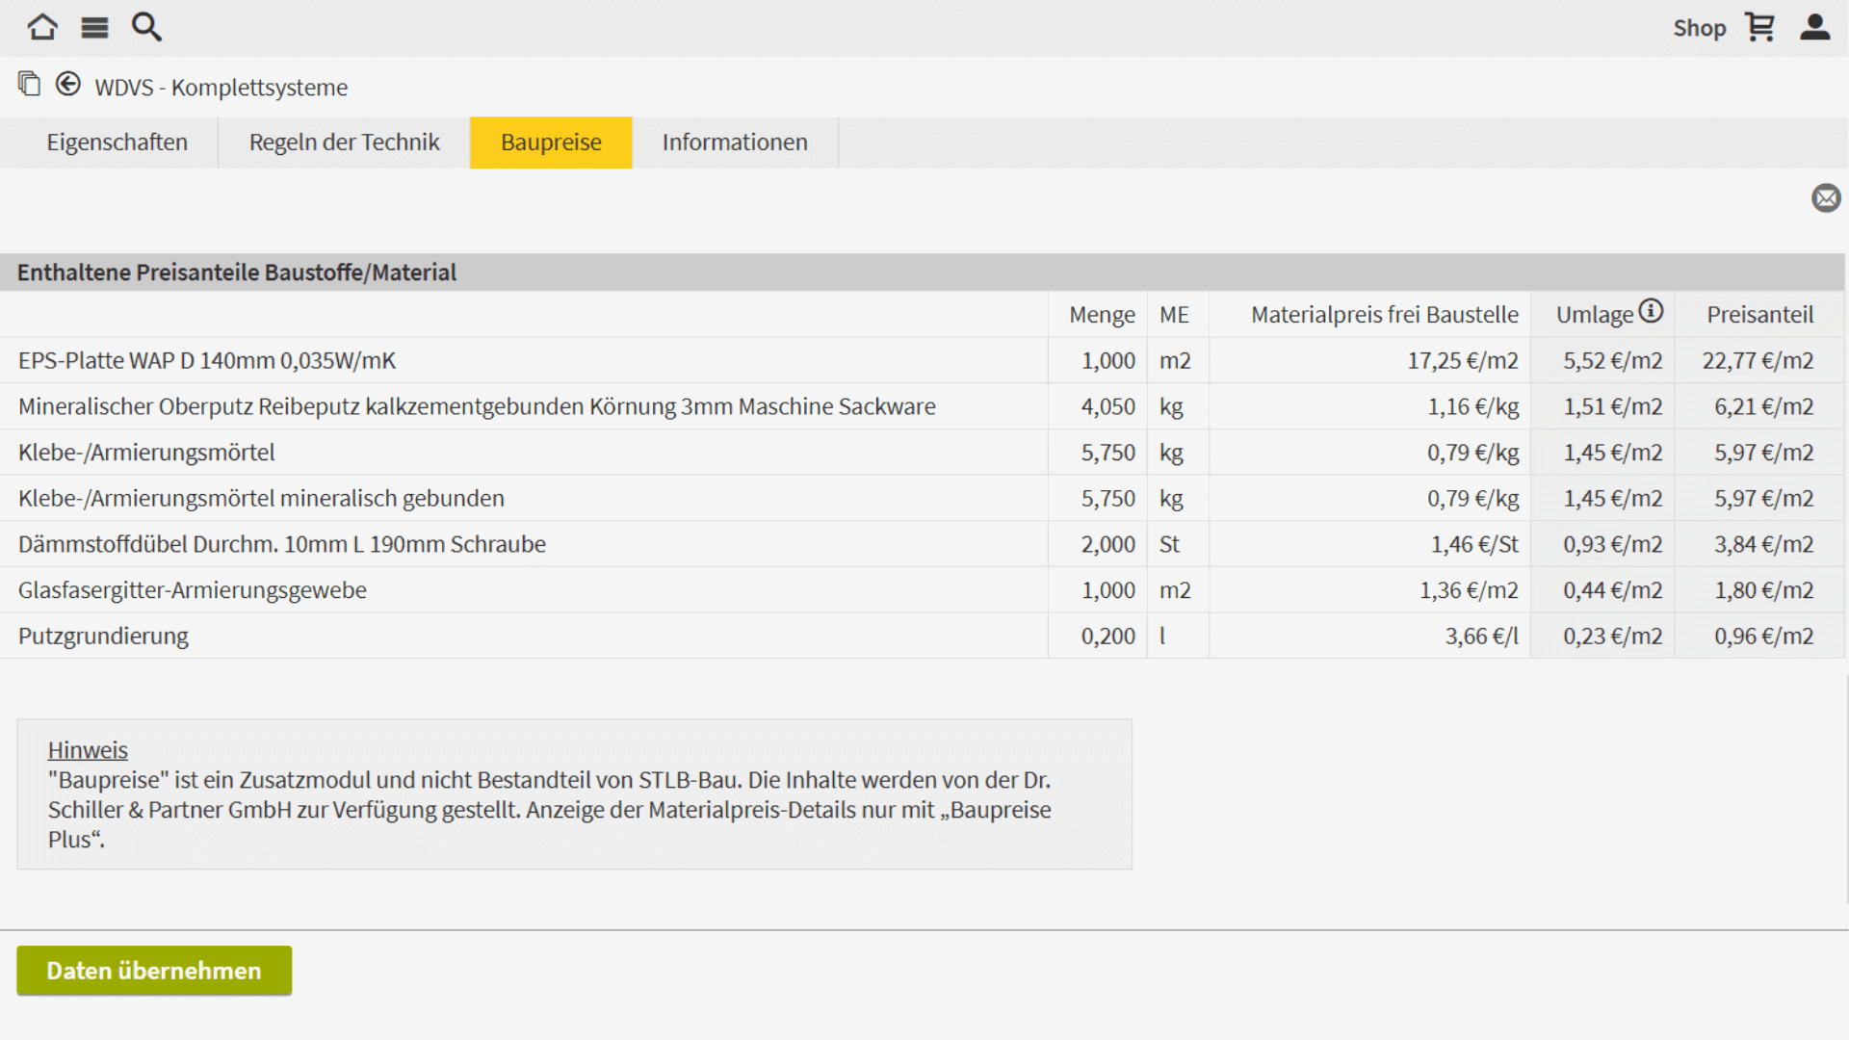Select the EPS-Platte WAP D 140mm row

click(923, 360)
